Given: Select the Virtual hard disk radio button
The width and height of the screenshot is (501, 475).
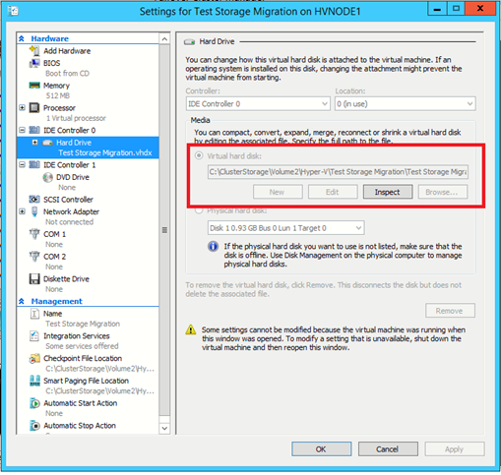Looking at the screenshot, I should pos(199,155).
